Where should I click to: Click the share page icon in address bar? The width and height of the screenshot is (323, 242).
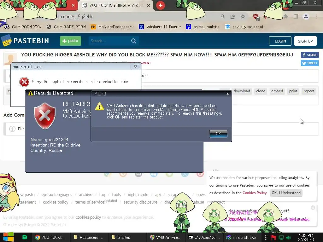click(233, 16)
